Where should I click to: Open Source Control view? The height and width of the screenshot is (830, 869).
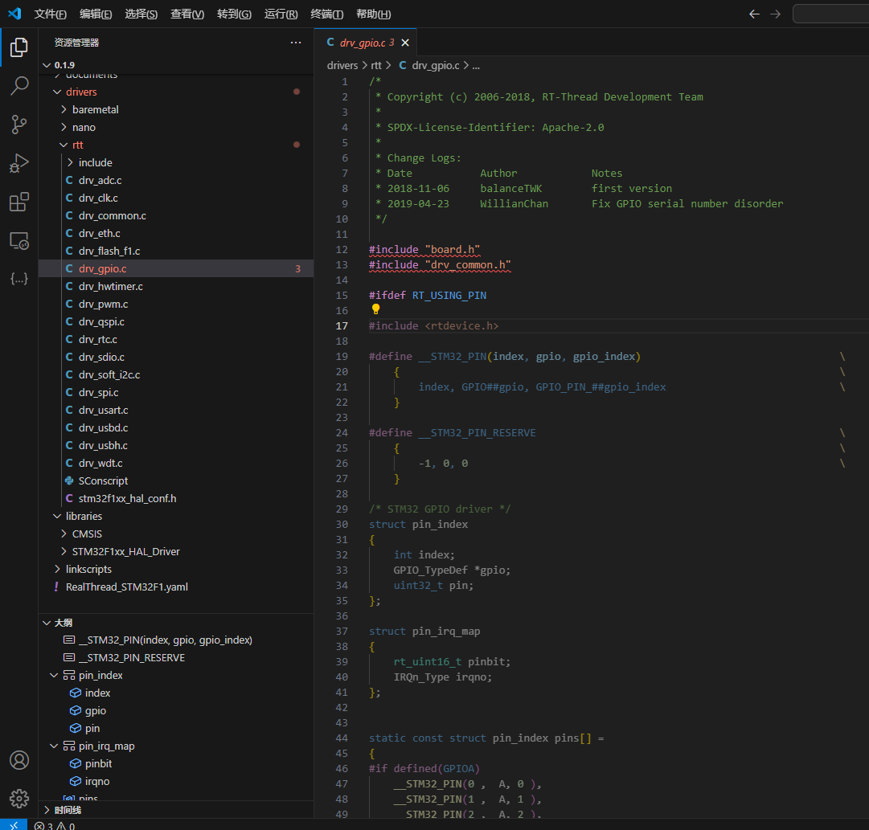(19, 125)
